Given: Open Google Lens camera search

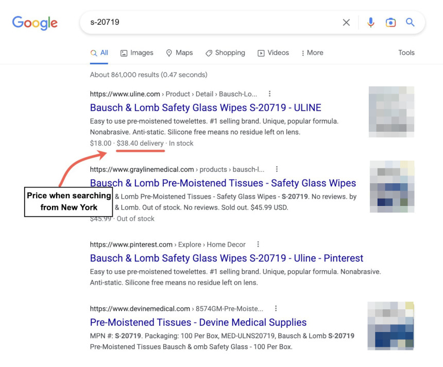Looking at the screenshot, I should 391,22.
